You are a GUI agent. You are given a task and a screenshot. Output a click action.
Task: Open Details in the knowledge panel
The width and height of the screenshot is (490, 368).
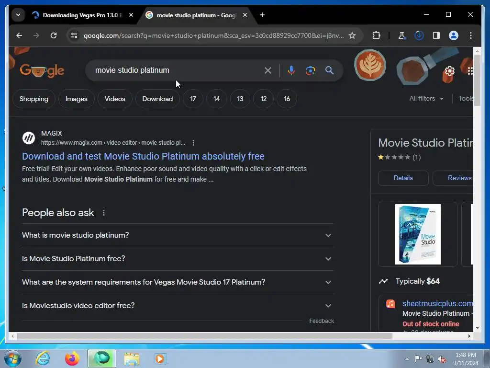click(403, 178)
